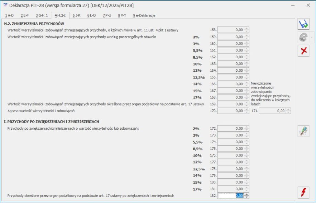316x203 pixels.
Task: Go to the 5 J-K tab
Action: point(76,15)
